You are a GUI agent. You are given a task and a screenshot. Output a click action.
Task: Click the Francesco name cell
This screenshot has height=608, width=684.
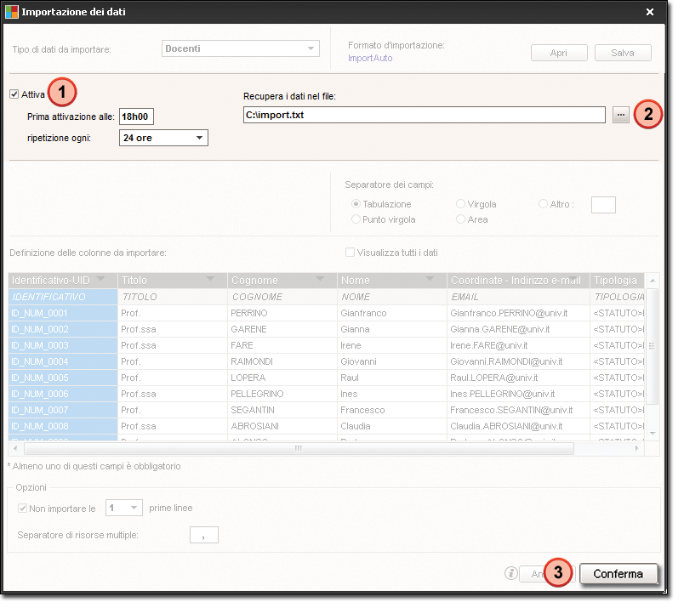coord(392,410)
